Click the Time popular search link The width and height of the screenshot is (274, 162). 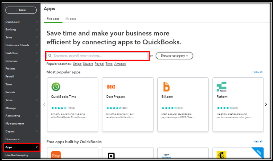tap(109, 64)
